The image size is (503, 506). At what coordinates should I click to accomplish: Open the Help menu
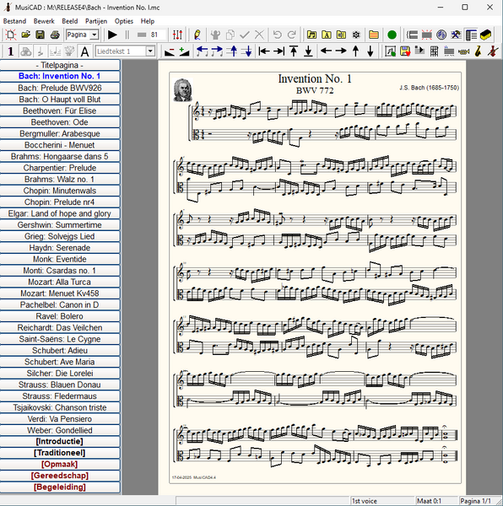[147, 21]
